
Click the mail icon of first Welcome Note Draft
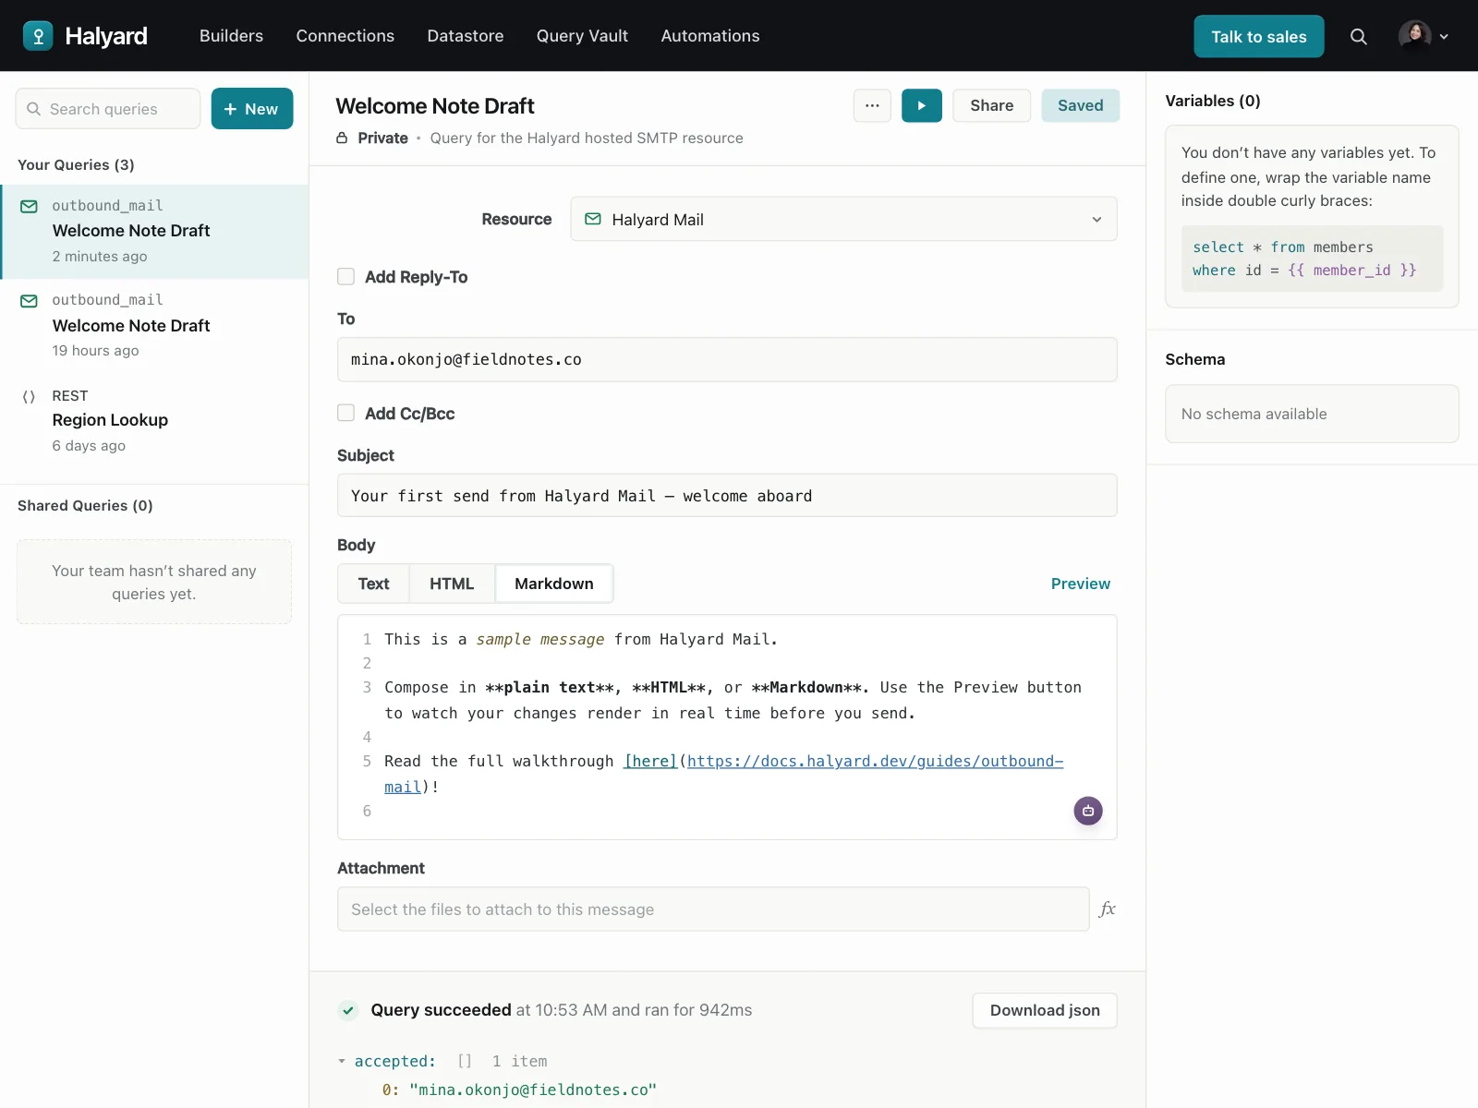[x=30, y=206]
